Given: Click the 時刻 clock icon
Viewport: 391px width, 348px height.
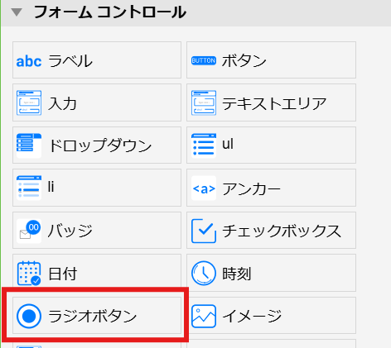Looking at the screenshot, I should tap(204, 273).
